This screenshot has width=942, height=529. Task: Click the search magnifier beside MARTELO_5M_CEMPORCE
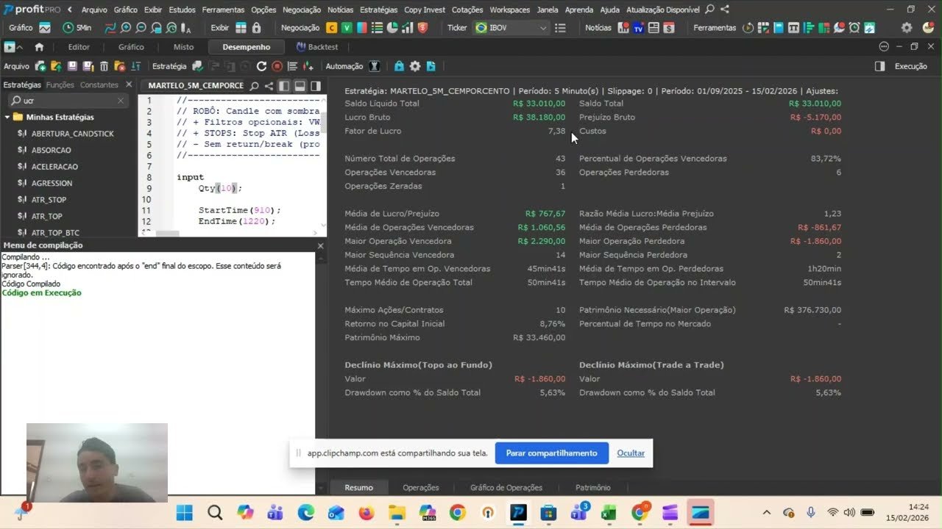pyautogui.click(x=254, y=85)
